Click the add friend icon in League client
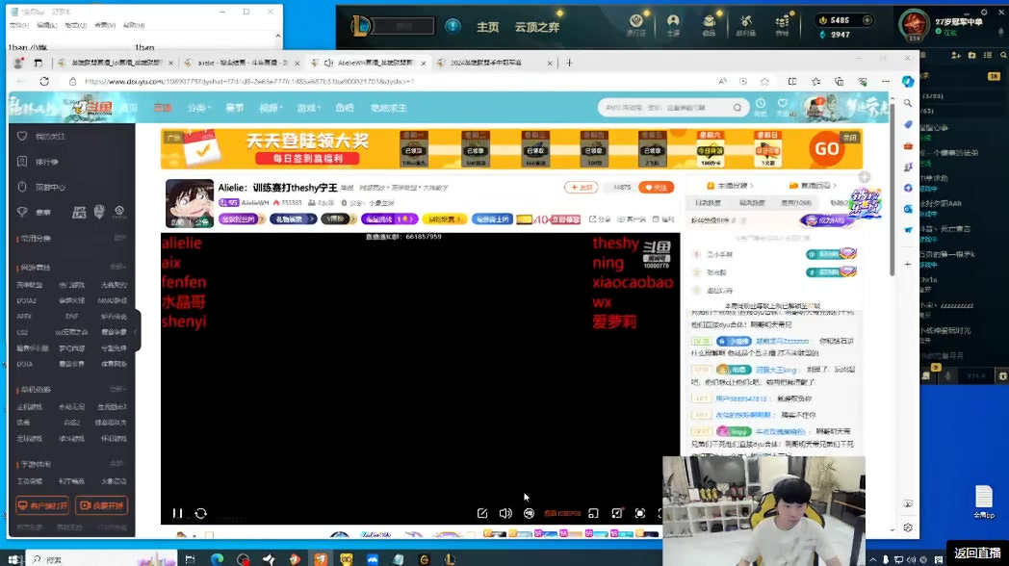The height and width of the screenshot is (566, 1009). pos(956,55)
